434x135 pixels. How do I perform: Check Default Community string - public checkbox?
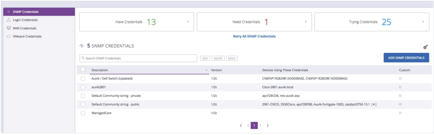83,104
